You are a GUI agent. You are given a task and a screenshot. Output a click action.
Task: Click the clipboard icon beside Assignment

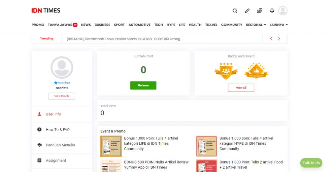39,161
